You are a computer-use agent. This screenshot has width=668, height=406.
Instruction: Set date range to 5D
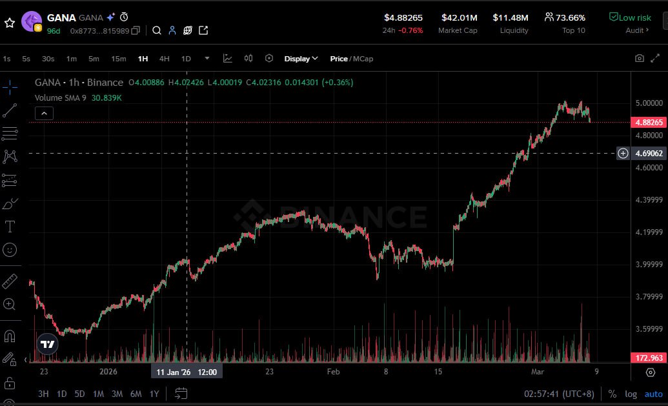click(79, 394)
